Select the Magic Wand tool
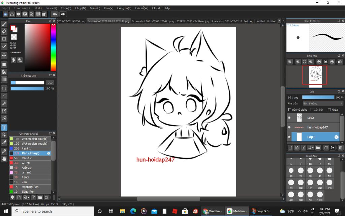 point(4,103)
